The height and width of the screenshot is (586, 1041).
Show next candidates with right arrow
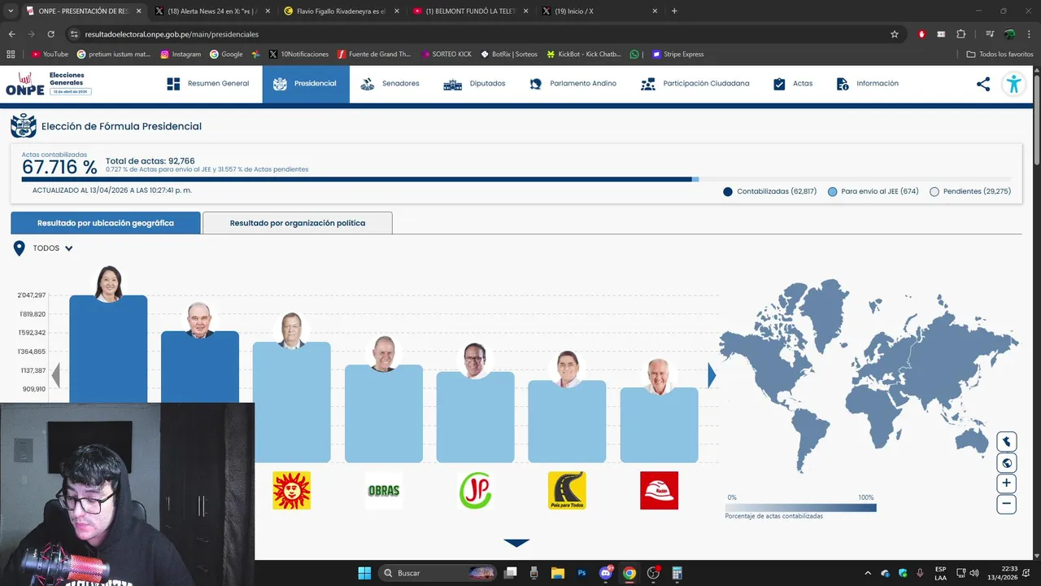click(712, 375)
